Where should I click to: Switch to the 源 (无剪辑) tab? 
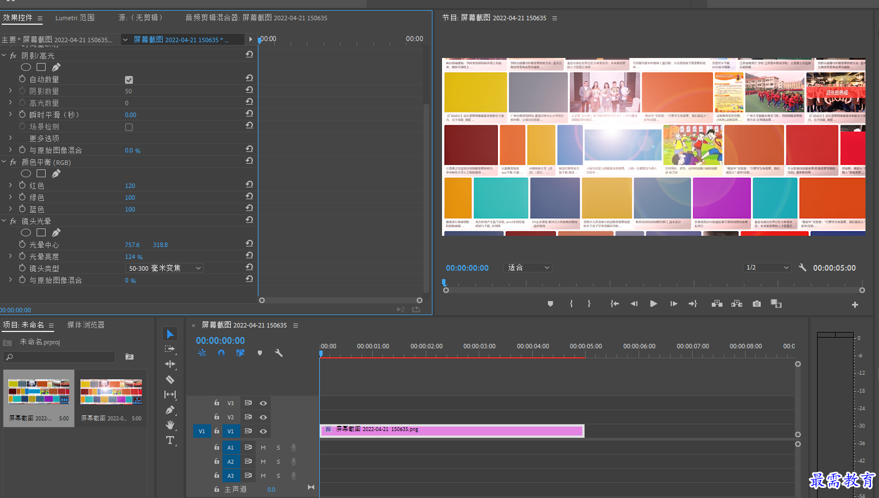point(141,18)
